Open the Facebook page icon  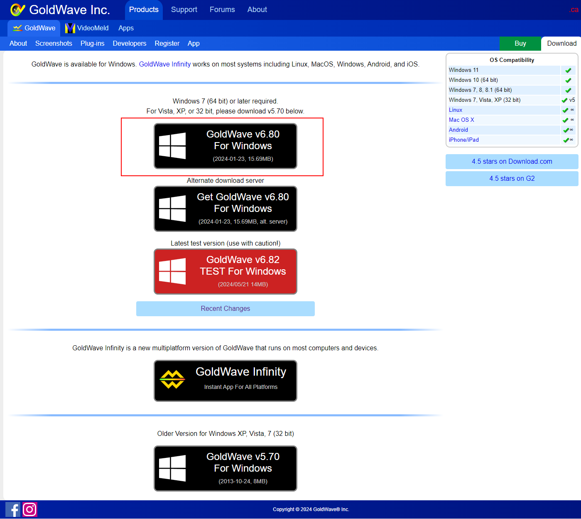coord(13,509)
